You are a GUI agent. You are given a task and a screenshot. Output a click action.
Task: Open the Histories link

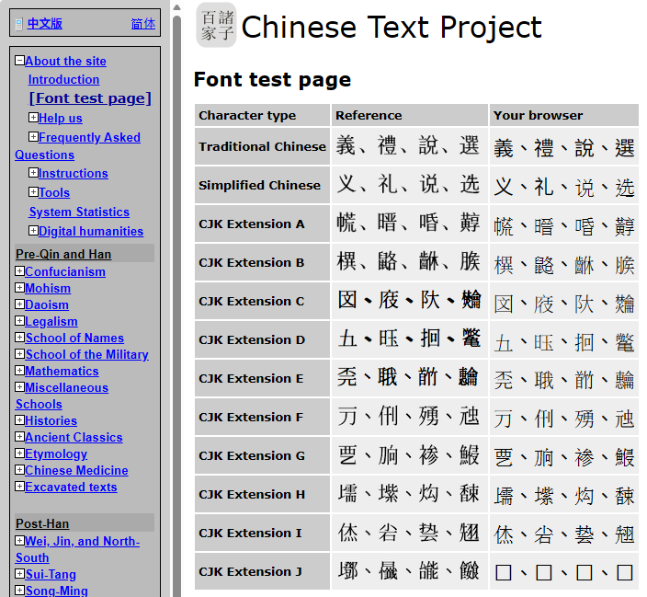[x=51, y=420]
